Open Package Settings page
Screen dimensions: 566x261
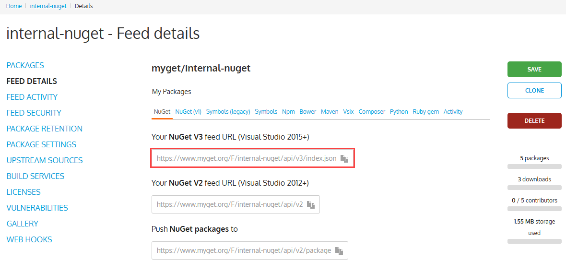pos(42,145)
